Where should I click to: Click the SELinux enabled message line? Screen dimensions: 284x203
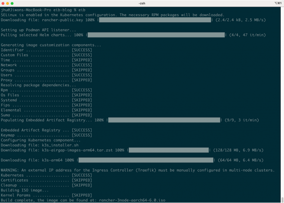113,15
